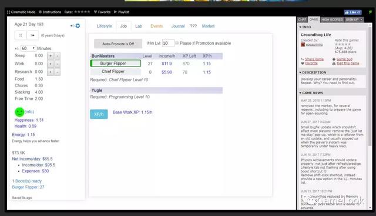
Task: Rate the game with the stars
Action: (x=82, y=12)
